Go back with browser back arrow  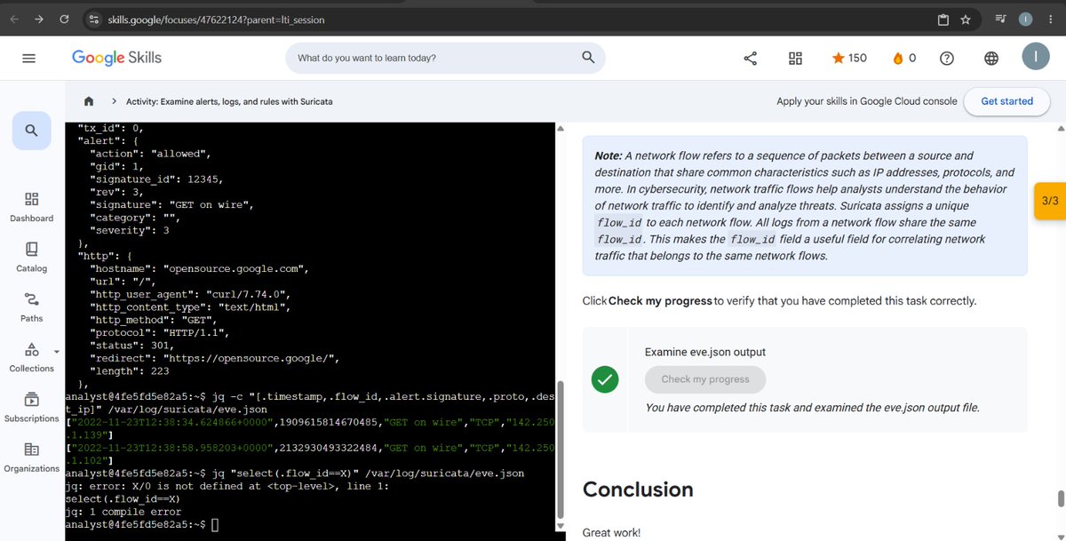click(x=14, y=19)
